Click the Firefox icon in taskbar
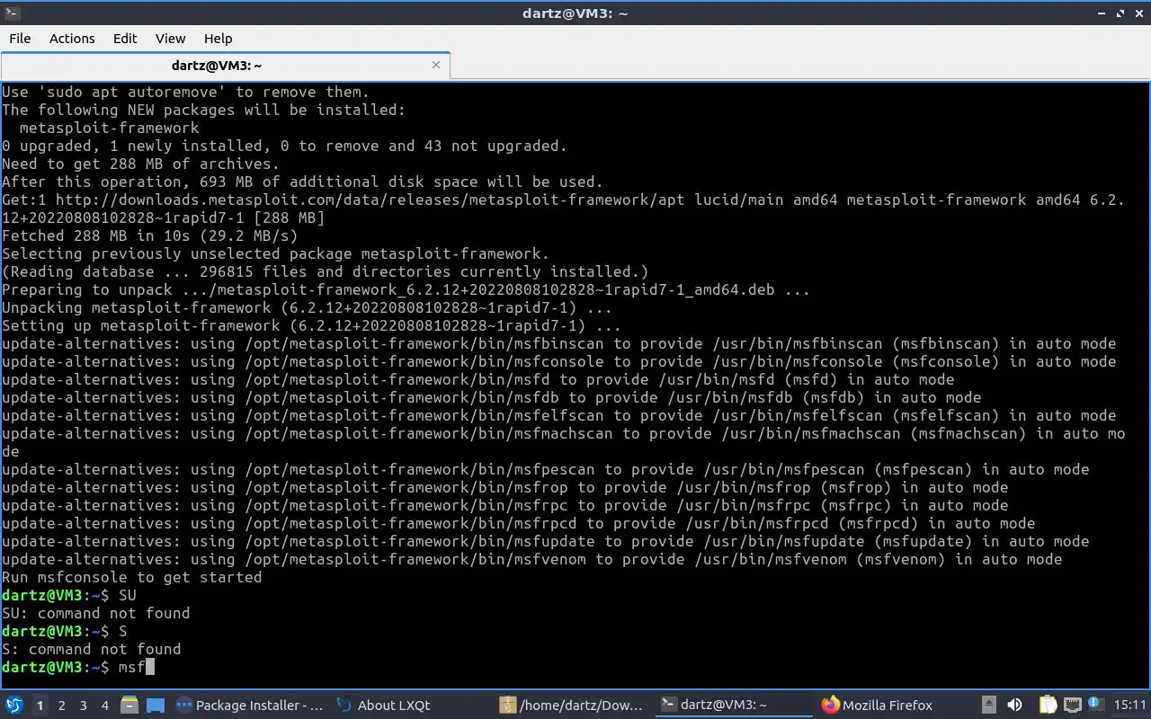The width and height of the screenshot is (1151, 719). pyautogui.click(x=830, y=706)
